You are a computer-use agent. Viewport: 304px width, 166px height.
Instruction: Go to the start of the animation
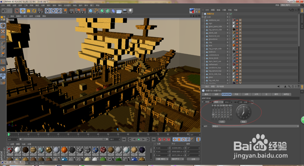point(124,140)
